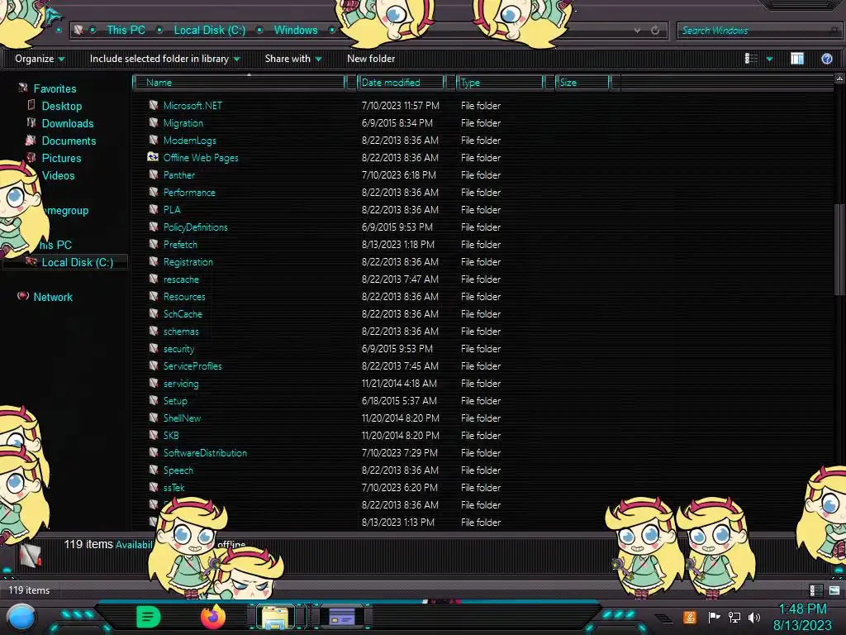Select Favorites in the navigation pane
Viewport: 846px width, 635px height.
pyautogui.click(x=55, y=88)
